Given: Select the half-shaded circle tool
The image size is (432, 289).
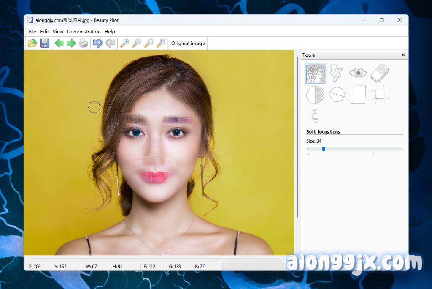Looking at the screenshot, I should [x=316, y=95].
